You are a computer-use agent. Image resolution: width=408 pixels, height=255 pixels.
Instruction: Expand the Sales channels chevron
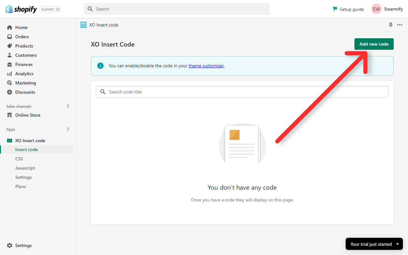pos(68,106)
